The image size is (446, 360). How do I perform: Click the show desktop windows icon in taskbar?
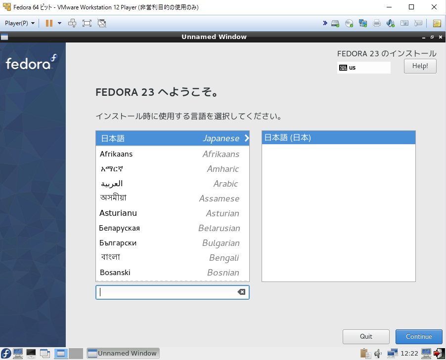tap(45, 354)
